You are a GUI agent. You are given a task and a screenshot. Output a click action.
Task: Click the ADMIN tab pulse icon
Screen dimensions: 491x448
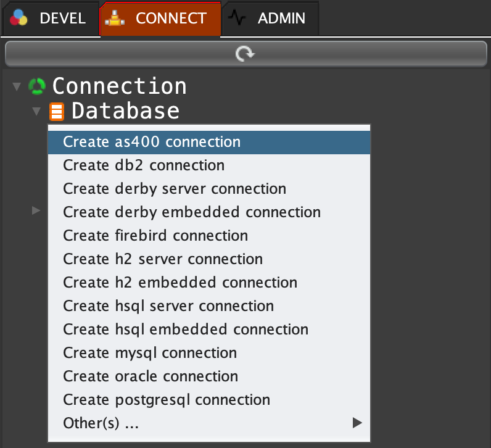(237, 19)
